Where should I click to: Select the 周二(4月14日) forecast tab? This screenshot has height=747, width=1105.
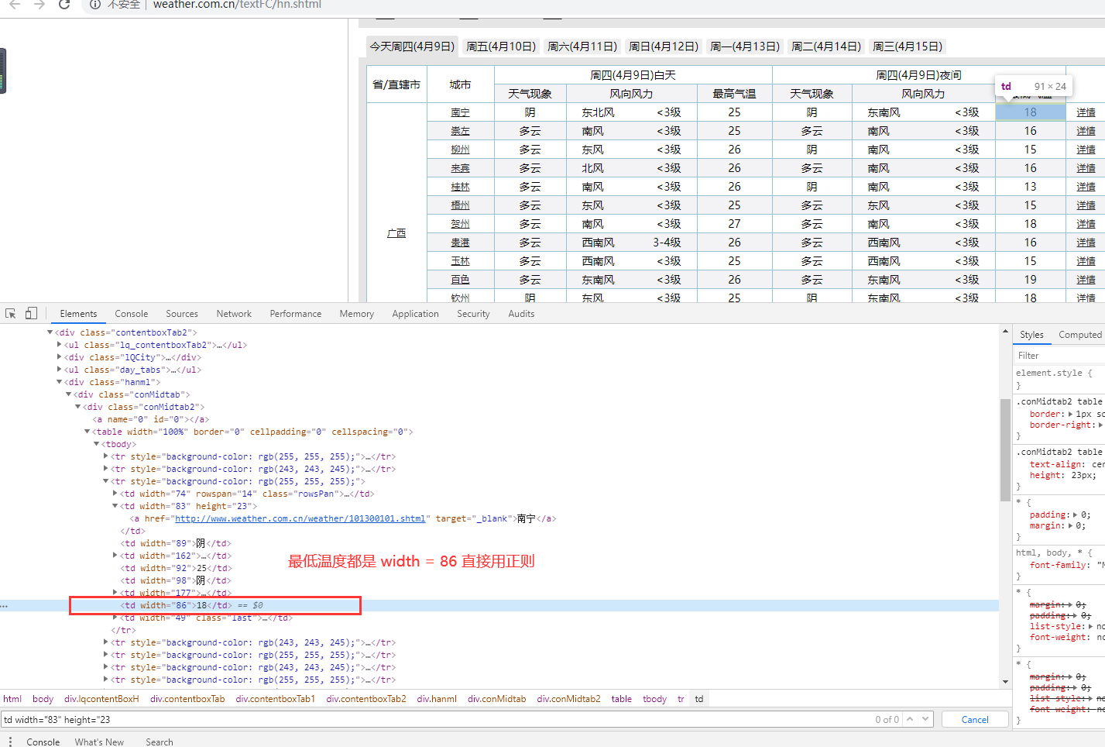(x=826, y=46)
